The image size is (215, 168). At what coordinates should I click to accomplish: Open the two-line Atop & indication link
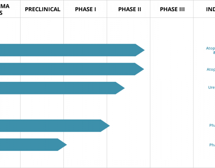[x=211, y=50]
